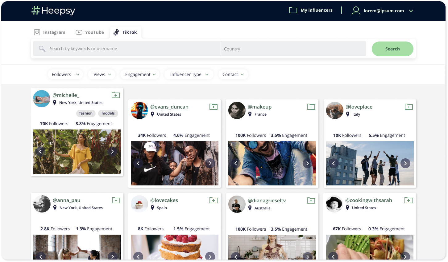Viewport: 448px width, 262px height.
Task: Click the fashion tag on @michelle_'s card
Action: tap(86, 113)
